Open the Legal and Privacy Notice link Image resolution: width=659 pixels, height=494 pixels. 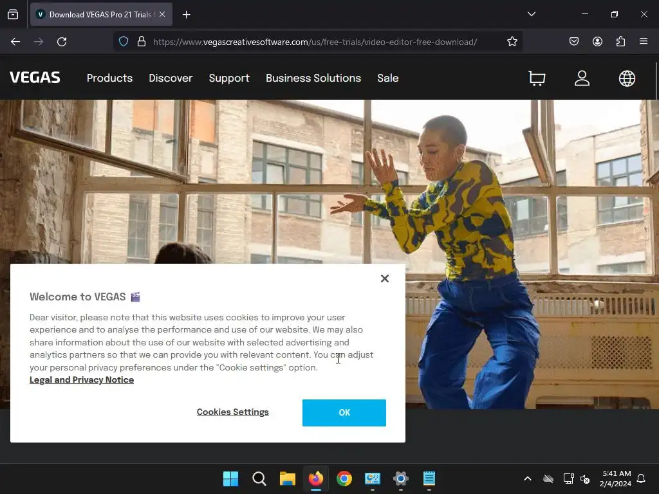pos(82,380)
